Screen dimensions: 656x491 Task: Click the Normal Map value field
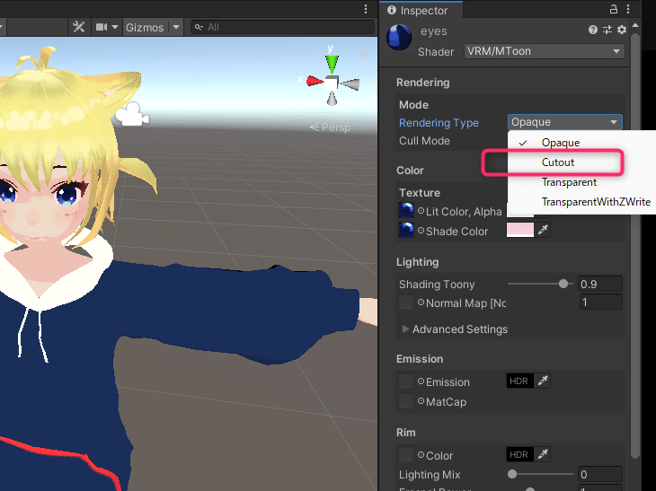[x=600, y=302]
